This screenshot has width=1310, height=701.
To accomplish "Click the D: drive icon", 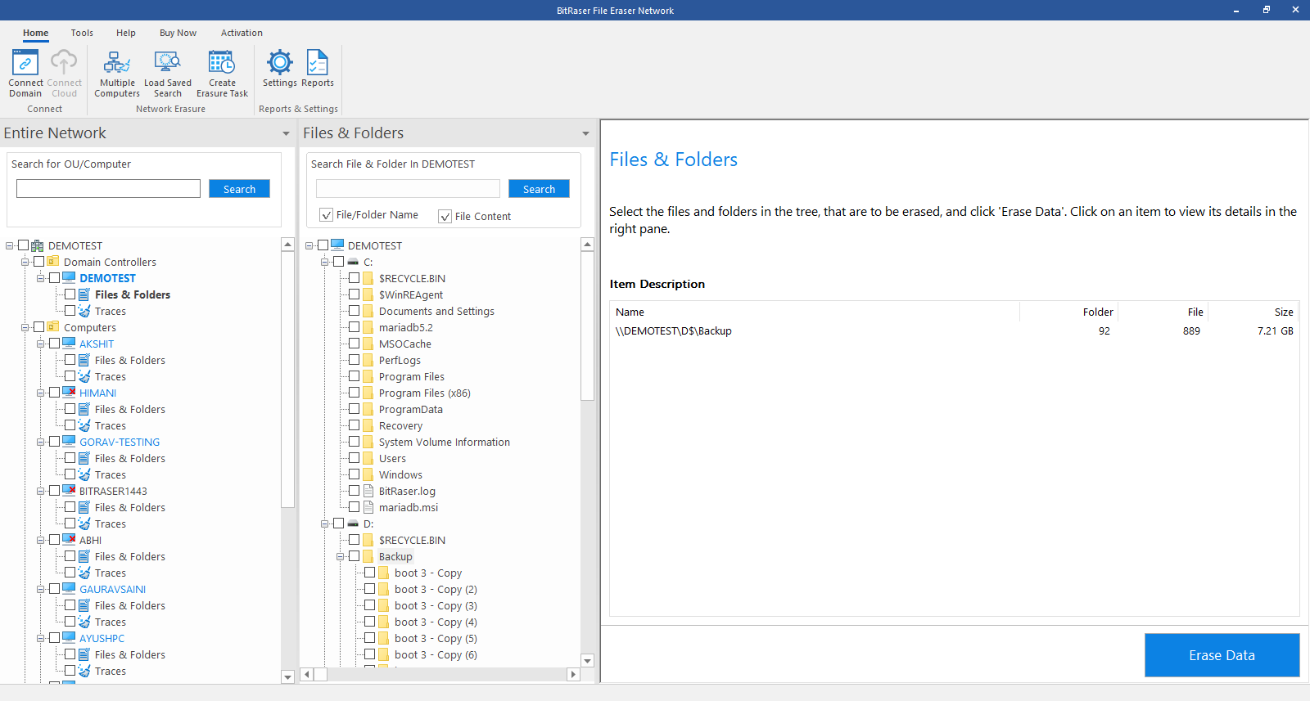I will [353, 524].
